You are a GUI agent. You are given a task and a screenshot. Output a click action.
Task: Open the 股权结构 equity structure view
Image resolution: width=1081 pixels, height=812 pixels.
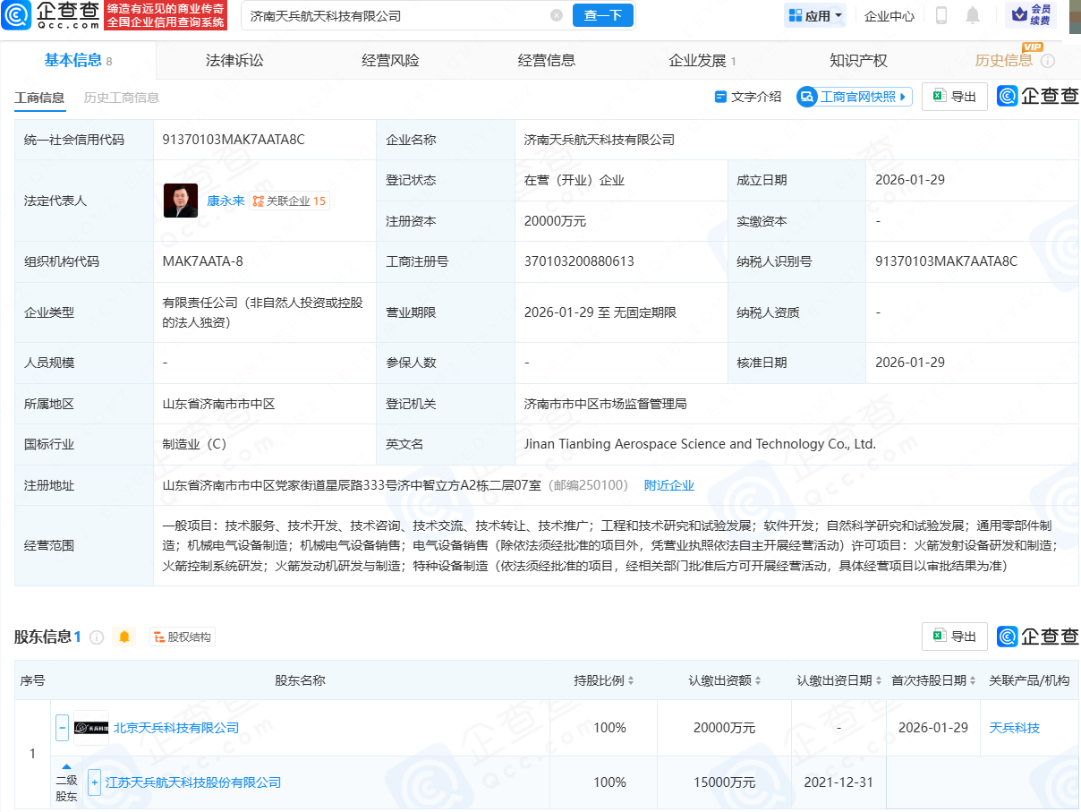[182, 637]
